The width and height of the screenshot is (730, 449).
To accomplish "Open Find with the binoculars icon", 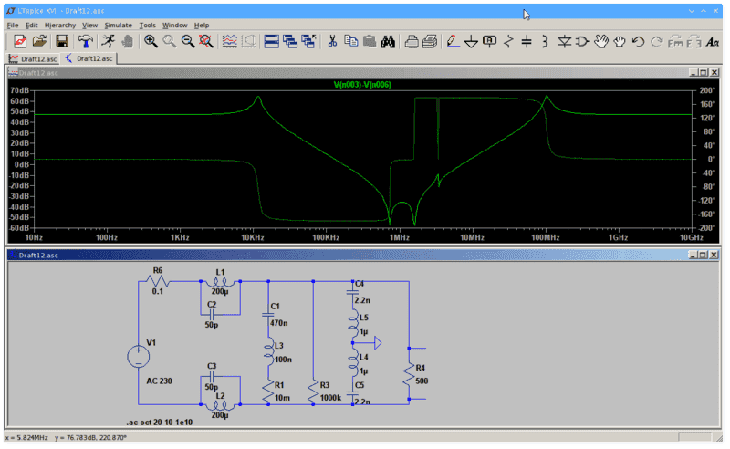I will [x=387, y=41].
